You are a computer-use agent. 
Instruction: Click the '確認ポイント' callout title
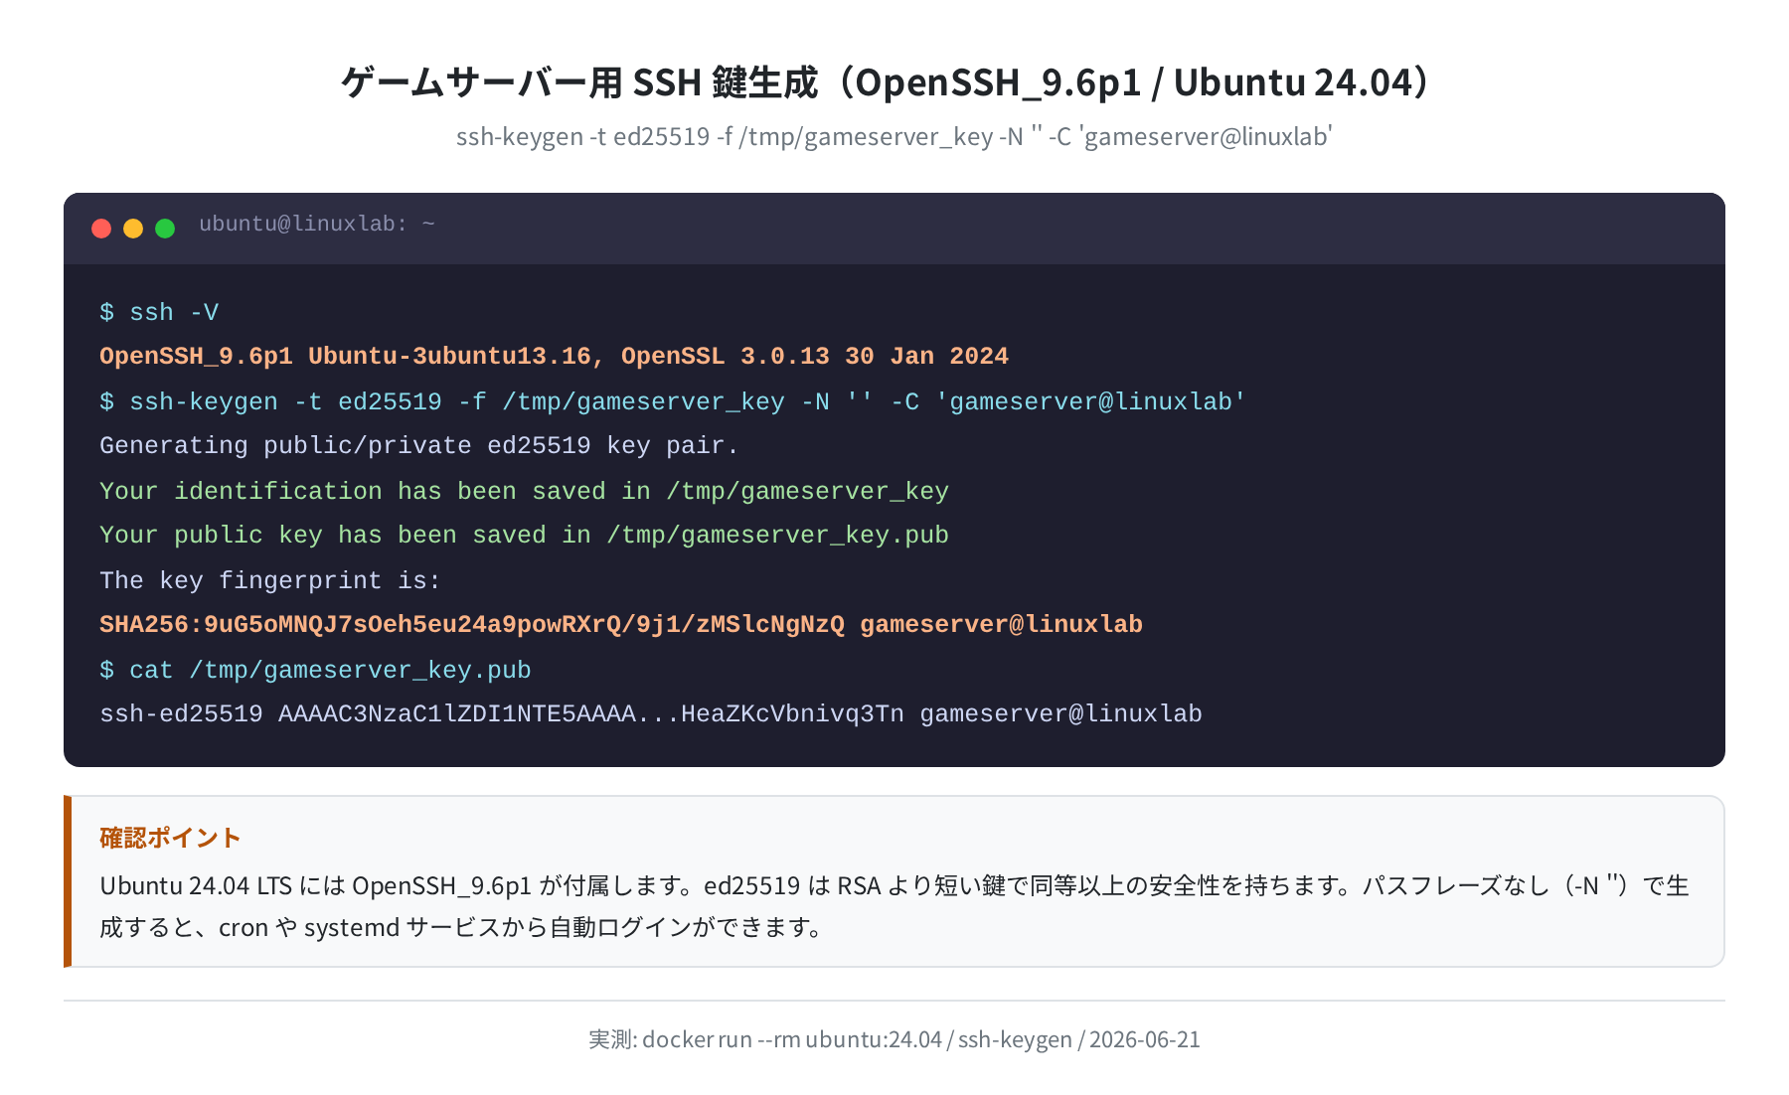tap(170, 838)
